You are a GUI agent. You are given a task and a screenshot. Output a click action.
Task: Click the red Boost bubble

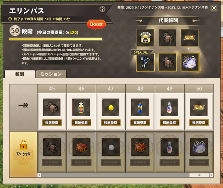(96, 24)
